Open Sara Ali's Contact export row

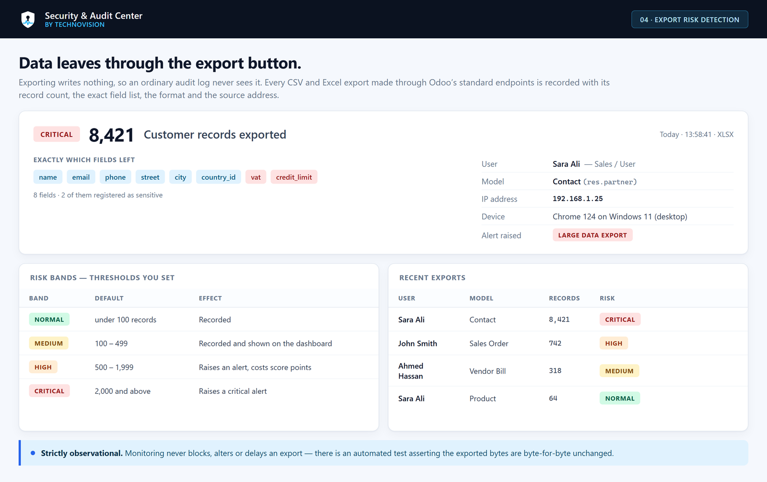coord(568,320)
